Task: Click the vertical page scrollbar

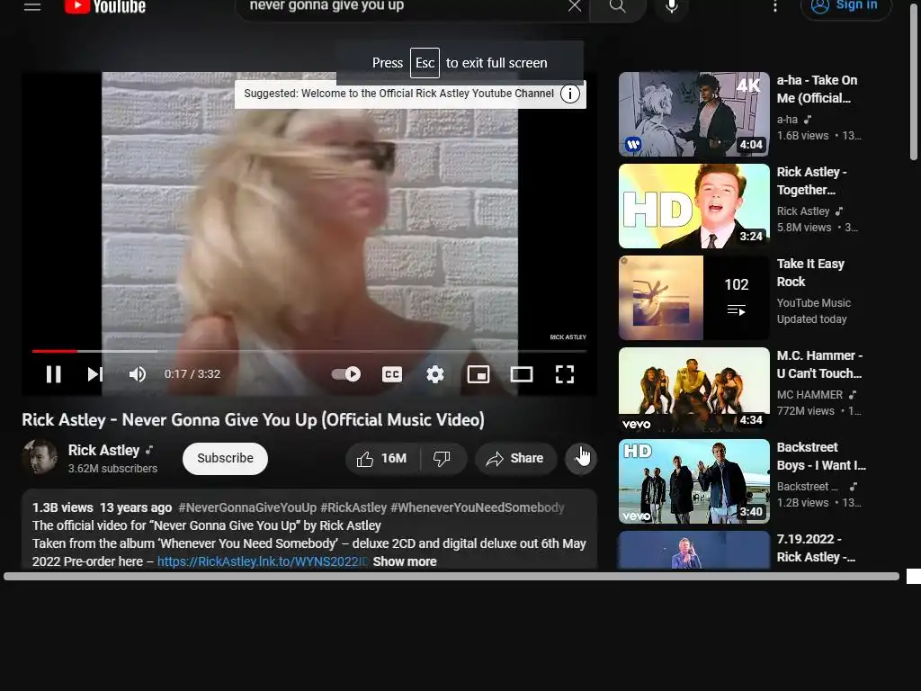Action: point(914,82)
